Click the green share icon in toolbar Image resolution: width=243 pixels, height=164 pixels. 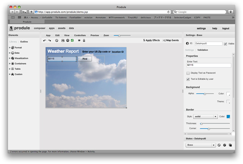tap(72, 41)
